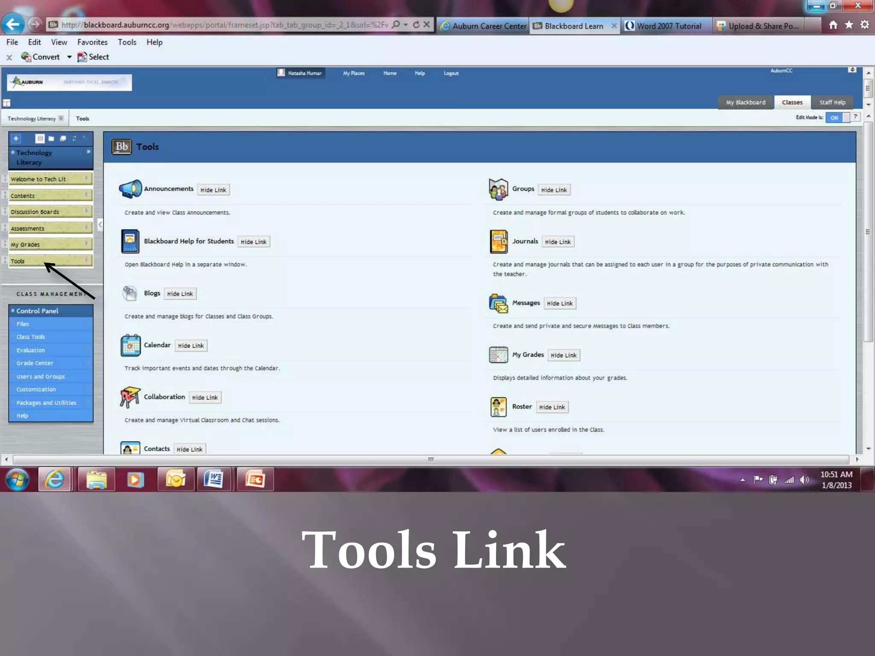The width and height of the screenshot is (875, 656).
Task: Open PowerPoint from the taskbar
Action: coord(255,479)
